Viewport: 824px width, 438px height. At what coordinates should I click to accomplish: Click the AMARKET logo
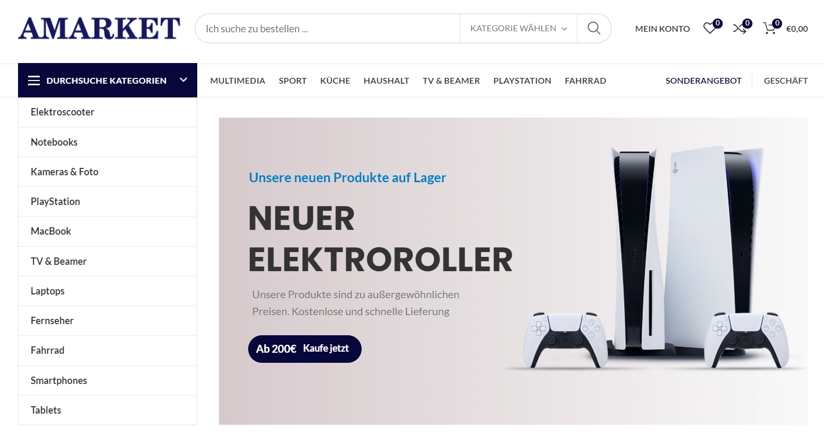tap(99, 28)
